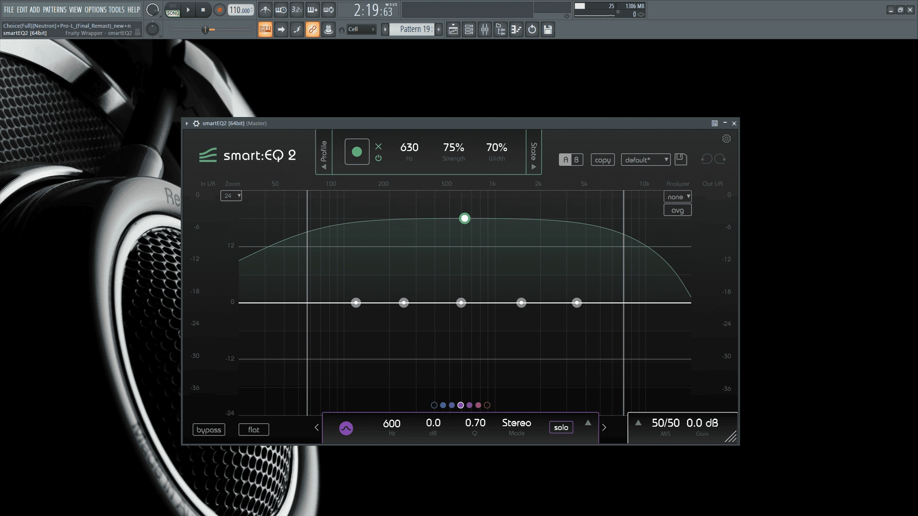Select state B
Screen dimensions: 918x516
577,160
